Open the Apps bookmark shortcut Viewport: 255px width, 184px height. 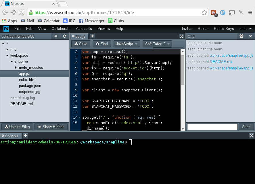pos(9,21)
